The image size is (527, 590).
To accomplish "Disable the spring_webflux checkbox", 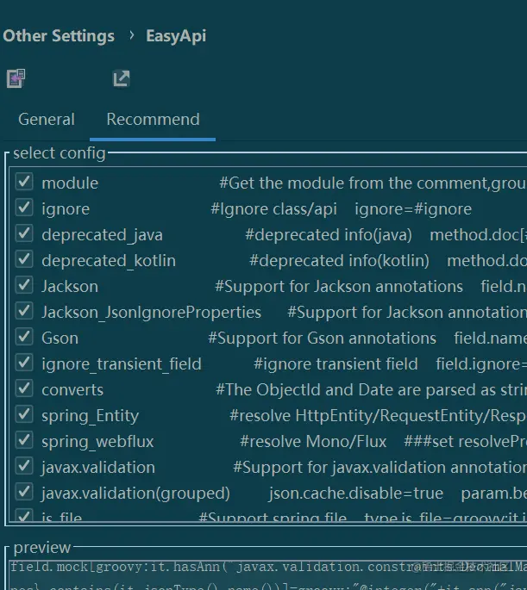I will [24, 441].
